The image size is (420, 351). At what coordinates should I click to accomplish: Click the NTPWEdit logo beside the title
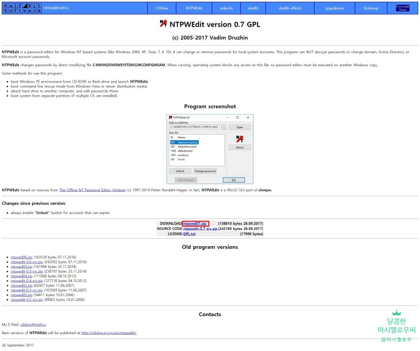(x=164, y=23)
